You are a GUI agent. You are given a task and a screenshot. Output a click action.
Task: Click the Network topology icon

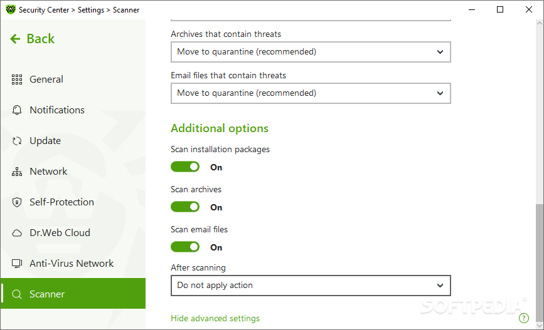click(17, 172)
